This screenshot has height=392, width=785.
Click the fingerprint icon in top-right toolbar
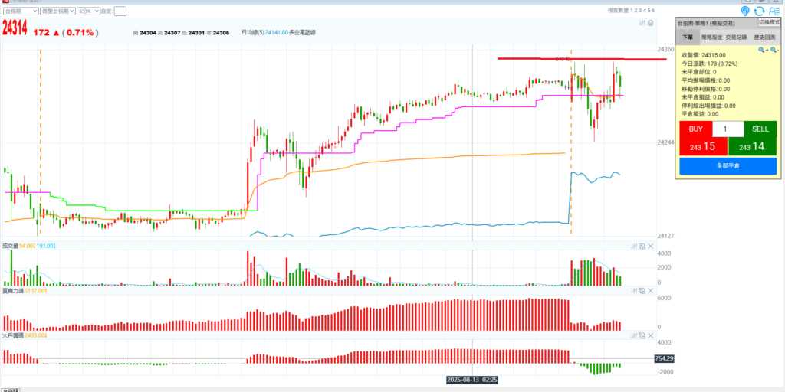745,11
